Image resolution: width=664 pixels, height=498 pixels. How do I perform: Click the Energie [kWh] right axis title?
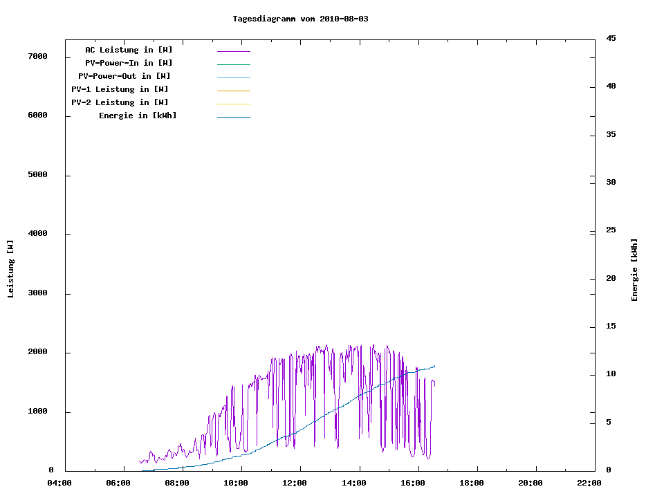634,270
